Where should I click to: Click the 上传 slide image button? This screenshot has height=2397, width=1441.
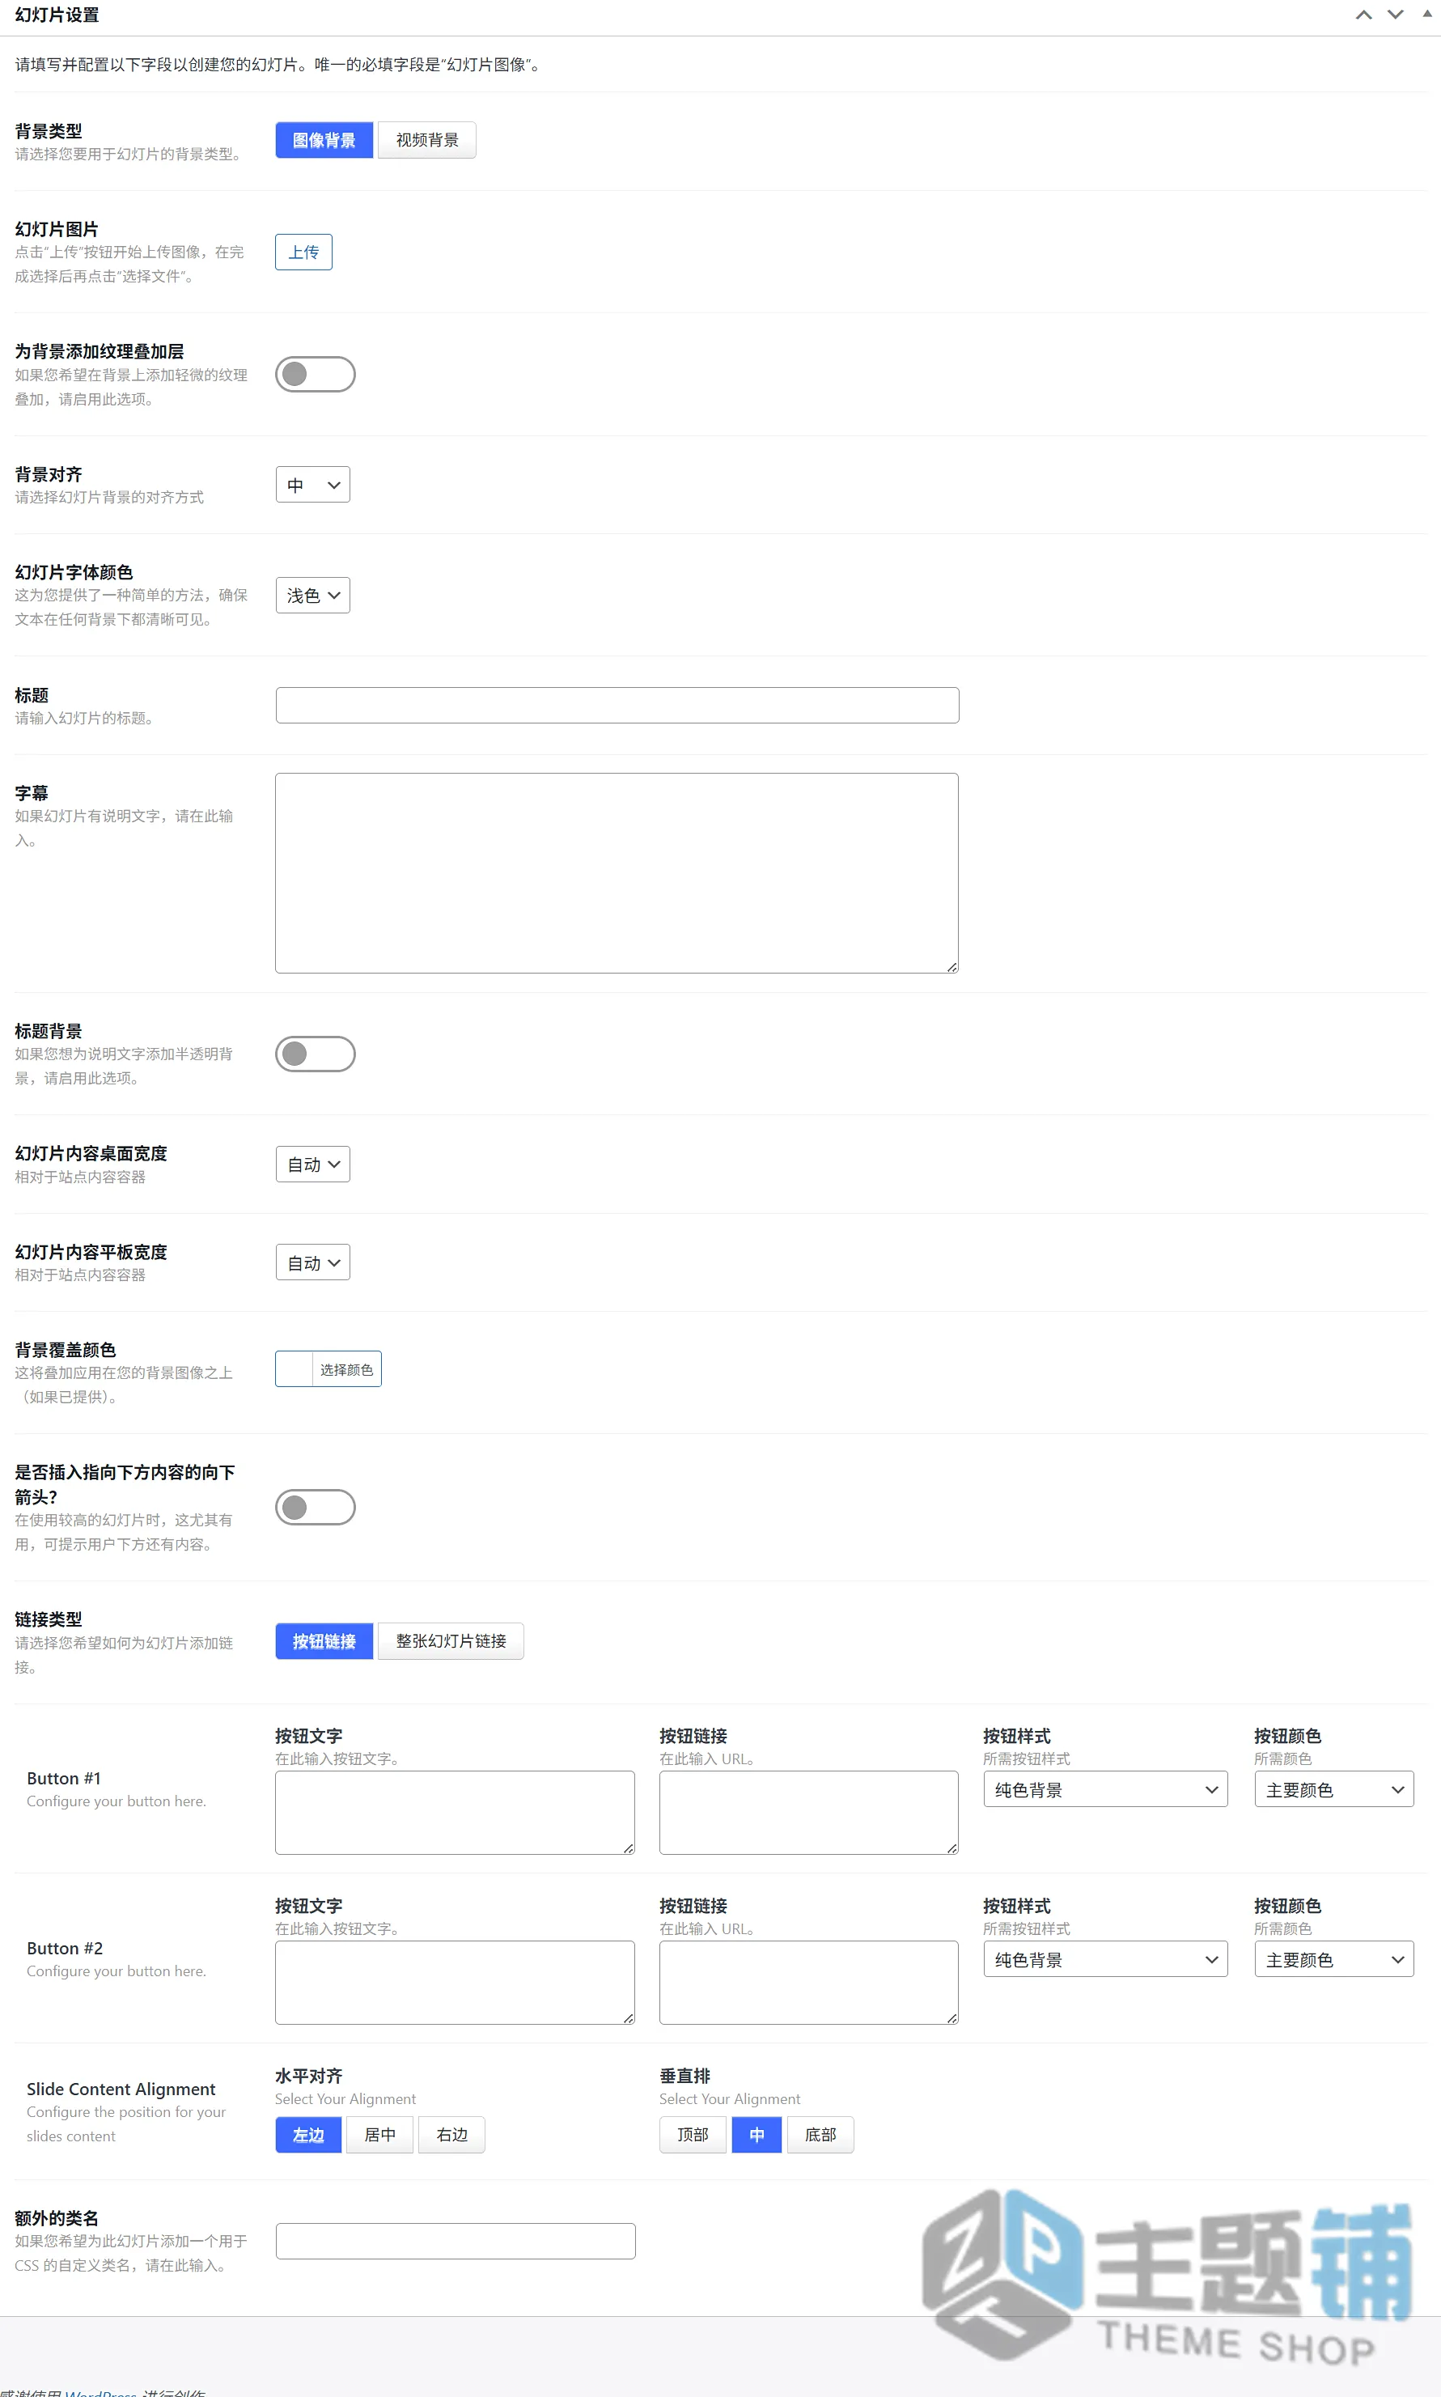click(303, 252)
